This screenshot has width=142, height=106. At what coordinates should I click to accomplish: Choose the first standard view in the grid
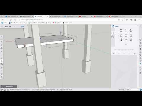[x=121, y=31]
